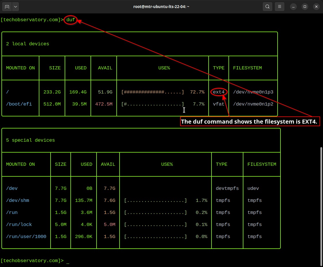
Task: Click the local devices USE% column header
Action: (164, 68)
